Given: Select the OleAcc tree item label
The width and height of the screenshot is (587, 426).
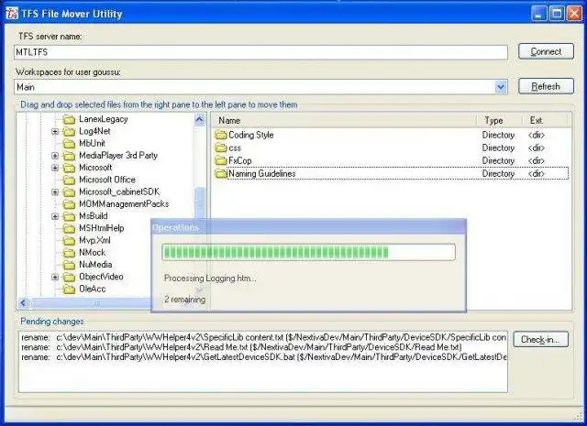Looking at the screenshot, I should coord(92,289).
